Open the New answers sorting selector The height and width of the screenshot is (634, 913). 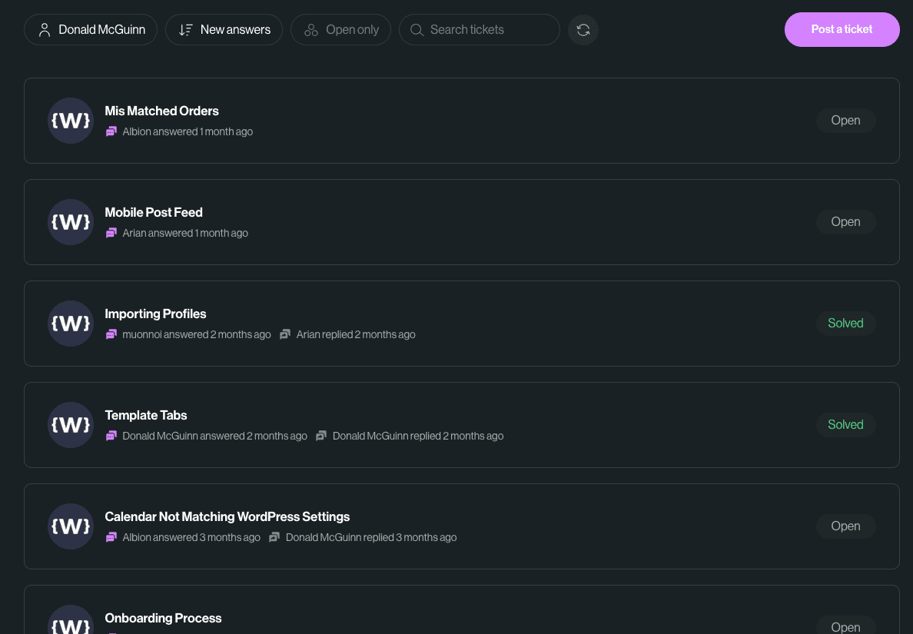[x=224, y=29]
